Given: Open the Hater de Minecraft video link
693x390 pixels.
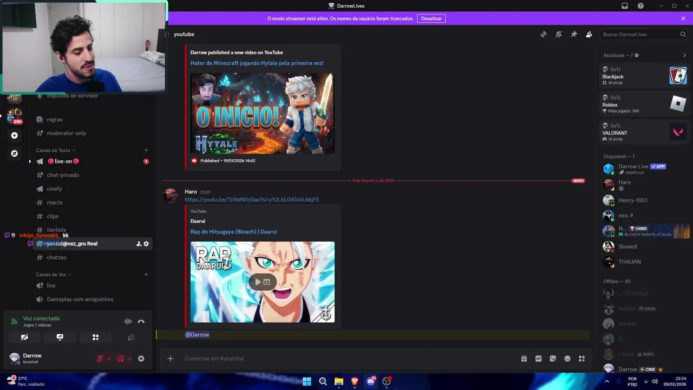Looking at the screenshot, I should [x=257, y=63].
